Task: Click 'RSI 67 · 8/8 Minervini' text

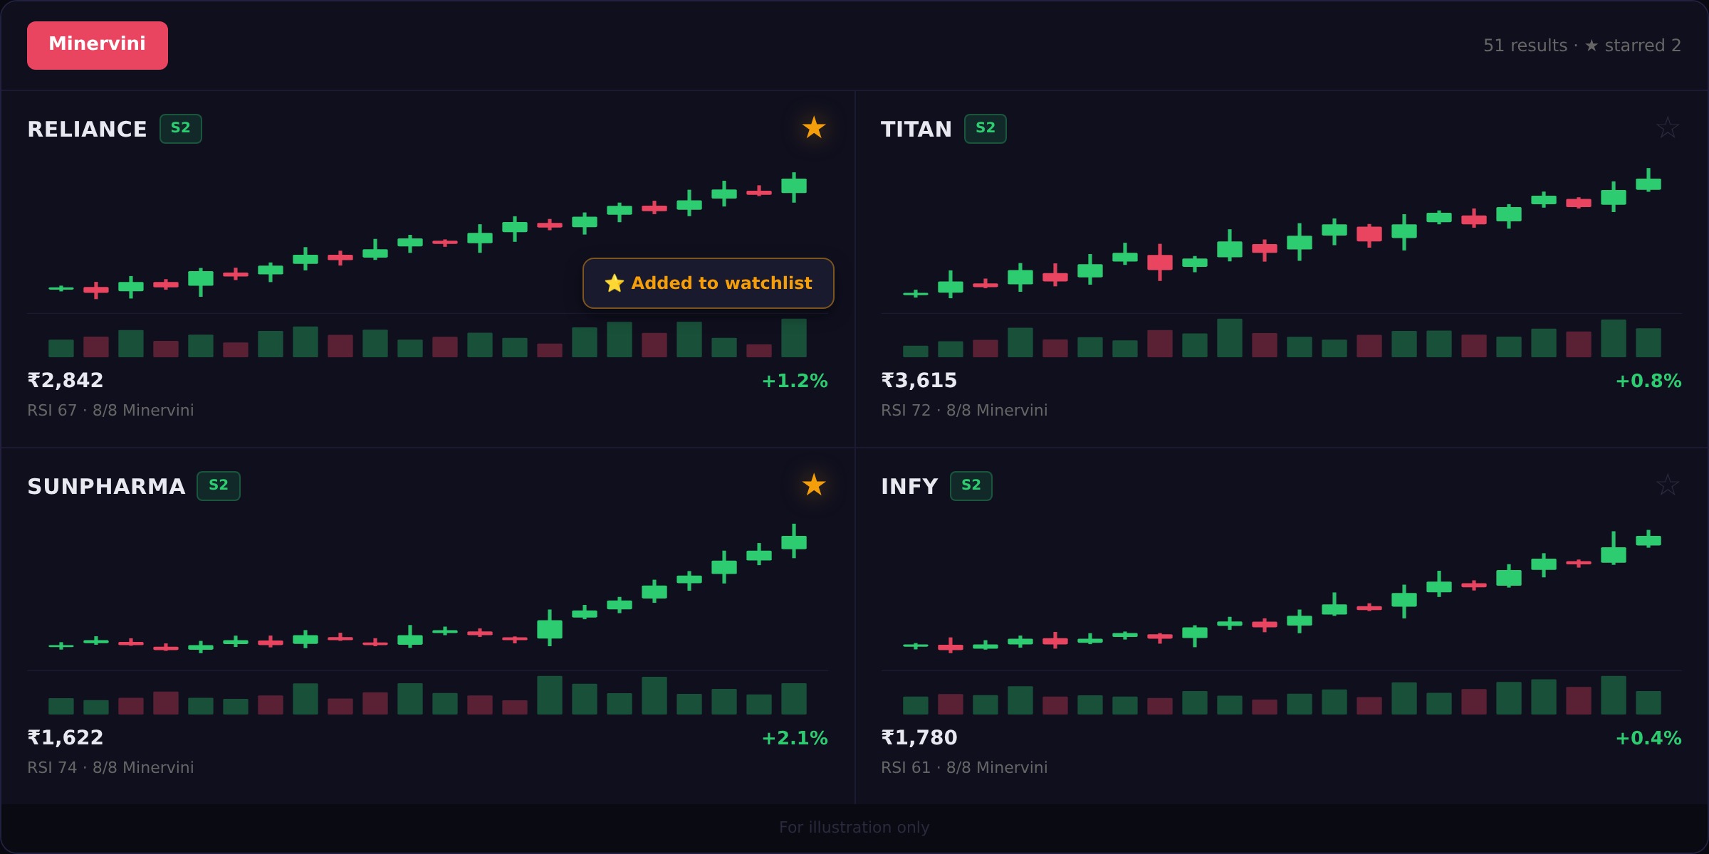Action: [110, 411]
